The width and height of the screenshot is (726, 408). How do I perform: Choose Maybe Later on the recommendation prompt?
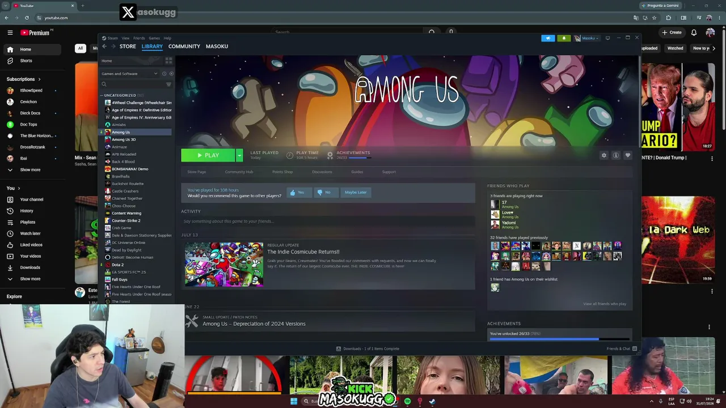(x=356, y=193)
